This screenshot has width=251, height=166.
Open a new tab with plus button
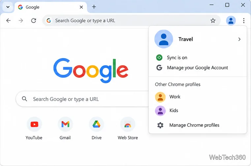[x=94, y=7]
